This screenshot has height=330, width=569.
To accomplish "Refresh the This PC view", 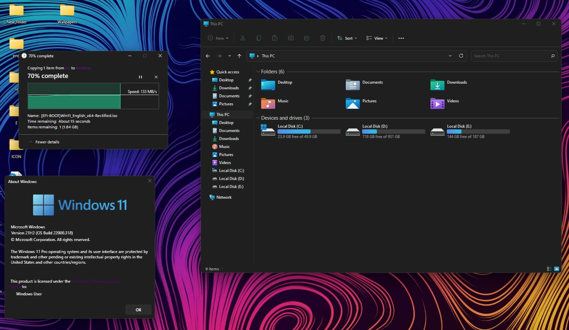I will coord(461,56).
